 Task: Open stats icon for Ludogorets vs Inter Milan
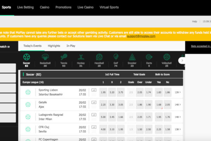[94, 115]
